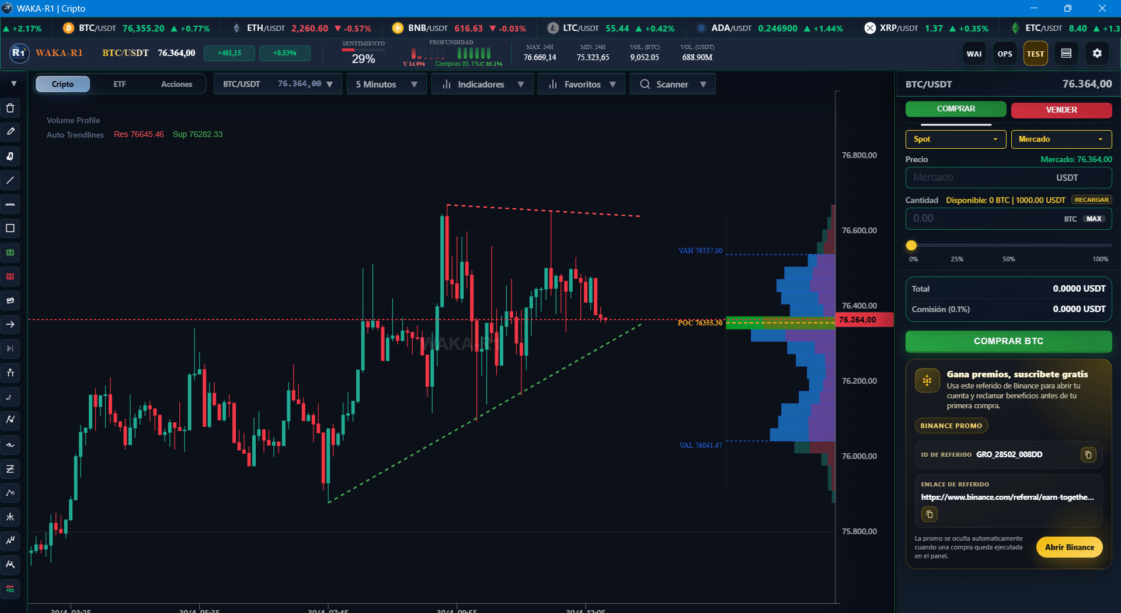1121x613 pixels.
Task: Select the red short position tool
Action: 10,276
